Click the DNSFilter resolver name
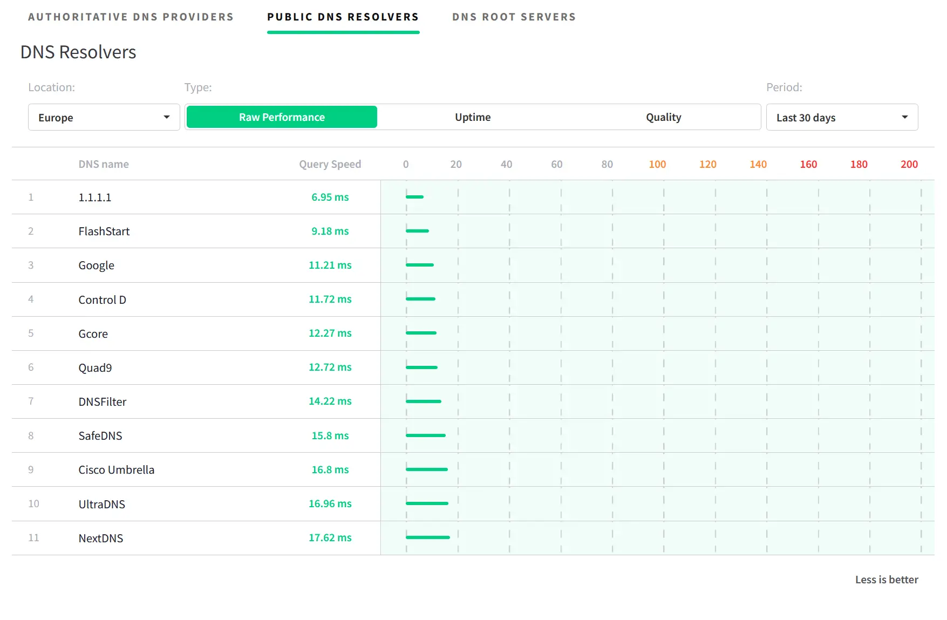 [103, 401]
